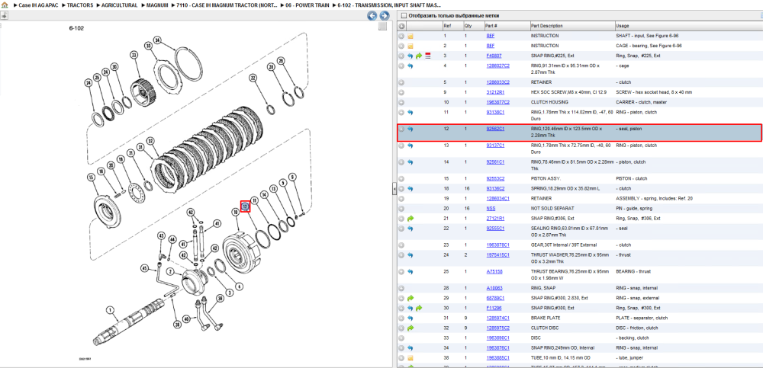This screenshot has height=368, width=763.
Task: Open '06 - POWER TRAIN' breadcrumb
Action: 308,5
